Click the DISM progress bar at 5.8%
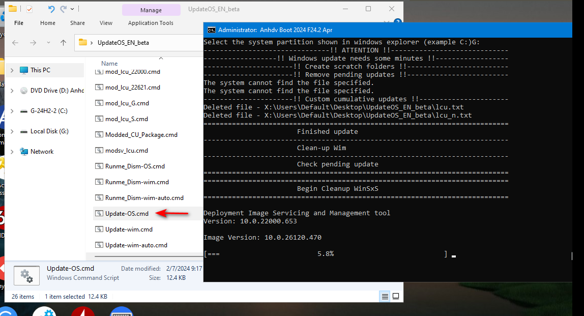 (x=326, y=254)
